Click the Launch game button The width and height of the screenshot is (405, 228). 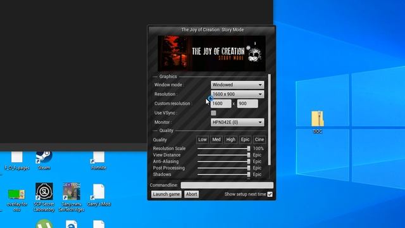[166, 194]
